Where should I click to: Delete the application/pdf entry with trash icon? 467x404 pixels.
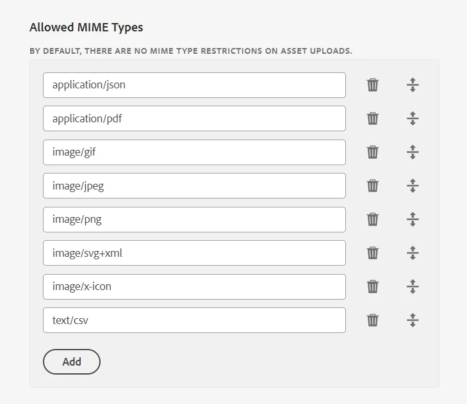pyautogui.click(x=372, y=118)
